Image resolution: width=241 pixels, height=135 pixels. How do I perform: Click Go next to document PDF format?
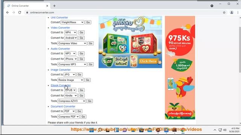(79, 111)
